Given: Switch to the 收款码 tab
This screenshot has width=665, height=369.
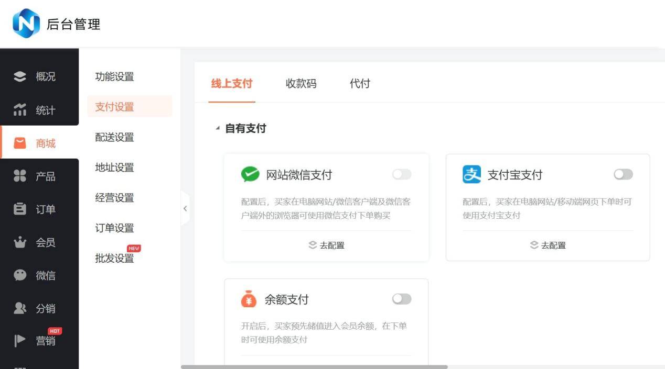Looking at the screenshot, I should point(301,84).
